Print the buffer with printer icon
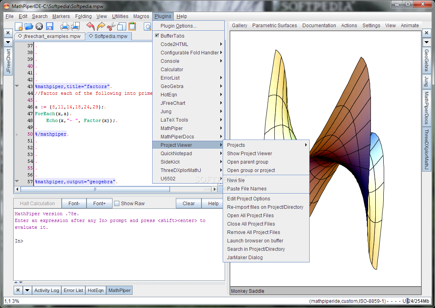The image size is (435, 308). tap(64, 26)
